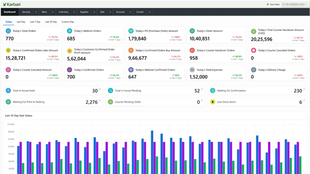Viewport: 310px width, 174px height.
Task: Click Courier Handover Amount COD icon
Action: click(x=253, y=31)
